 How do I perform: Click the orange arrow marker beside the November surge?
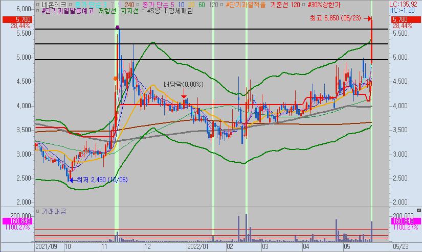115,79
